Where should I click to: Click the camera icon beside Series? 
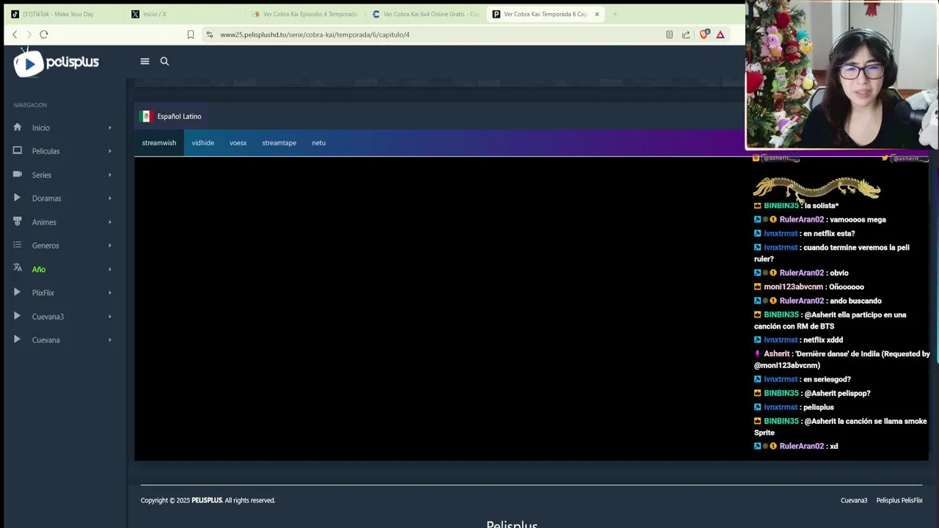pyautogui.click(x=18, y=175)
